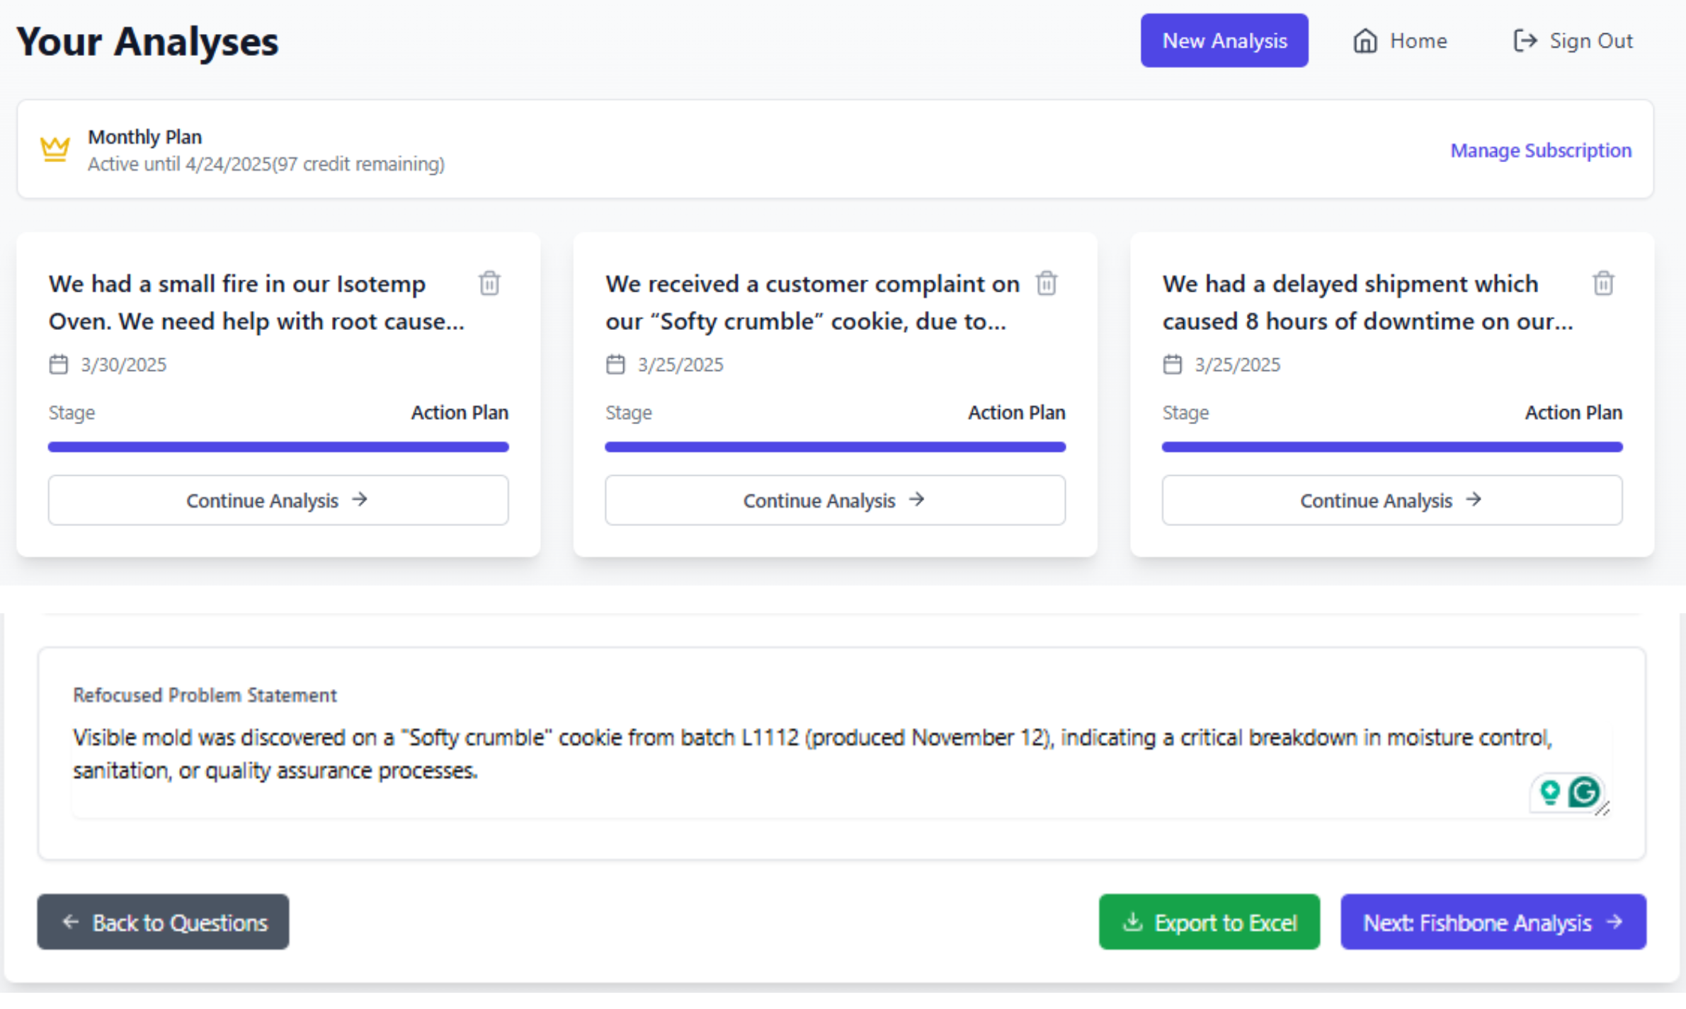This screenshot has height=1009, width=1686.
Task: Proceed to Next: Fishbone Analysis
Action: (1493, 922)
